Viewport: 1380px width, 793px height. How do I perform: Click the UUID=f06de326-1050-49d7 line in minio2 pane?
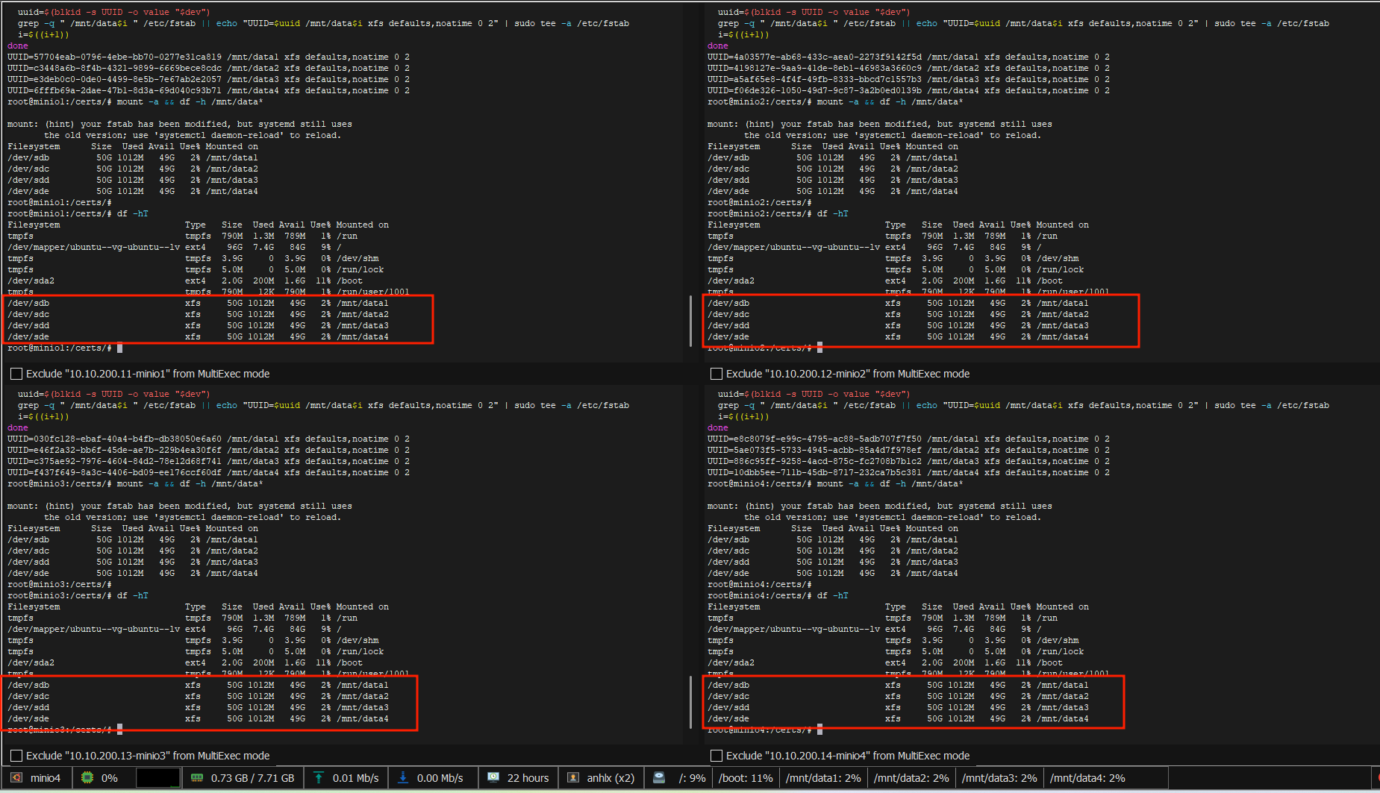(x=908, y=90)
